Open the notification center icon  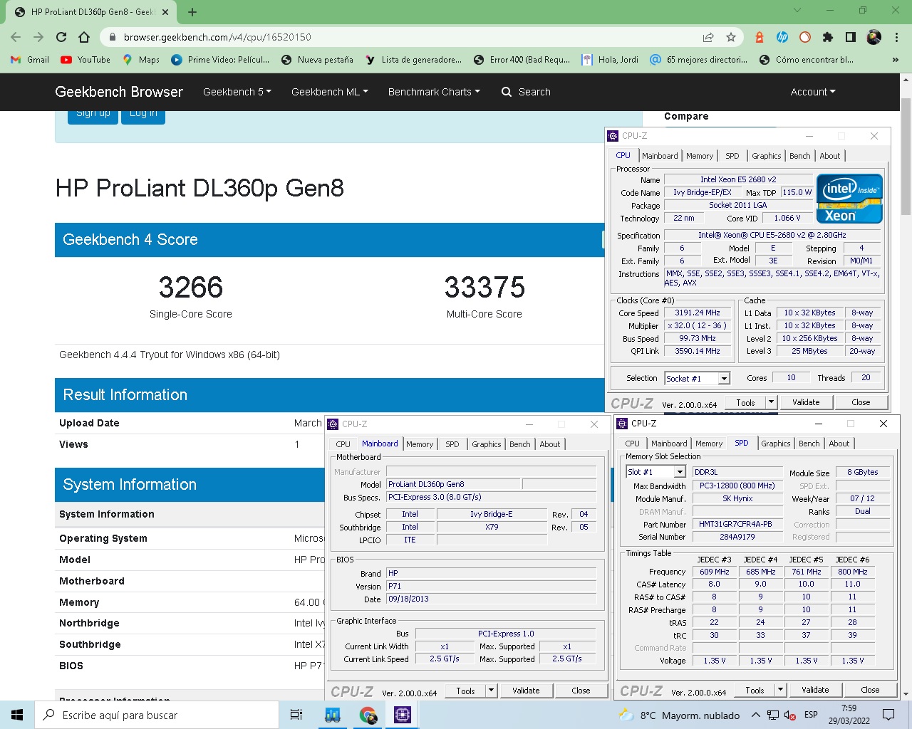click(888, 715)
